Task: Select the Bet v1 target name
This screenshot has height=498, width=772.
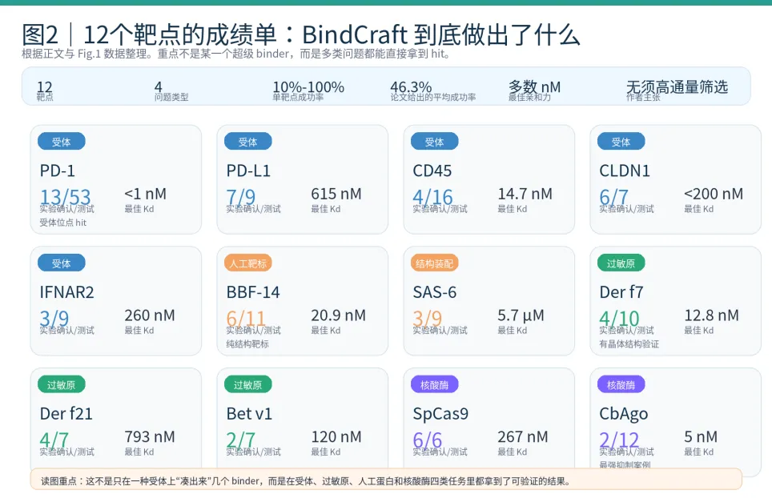Action: tap(249, 414)
